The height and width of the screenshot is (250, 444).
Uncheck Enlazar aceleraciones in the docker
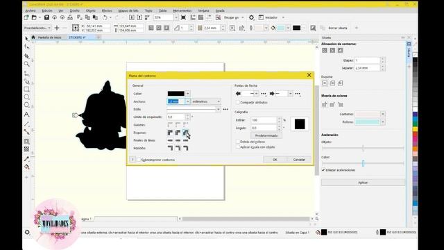[323, 170]
